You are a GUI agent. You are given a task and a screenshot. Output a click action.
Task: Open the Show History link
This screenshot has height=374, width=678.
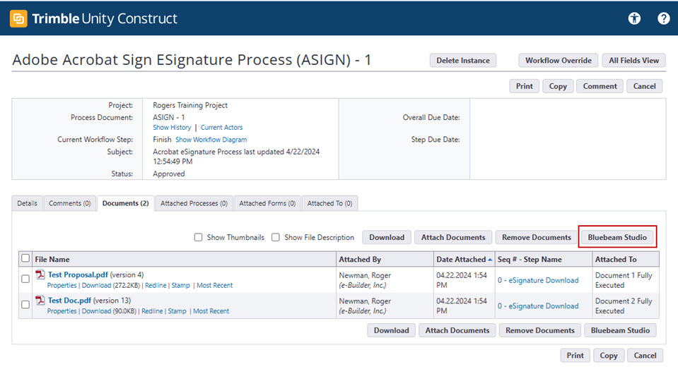coord(172,128)
